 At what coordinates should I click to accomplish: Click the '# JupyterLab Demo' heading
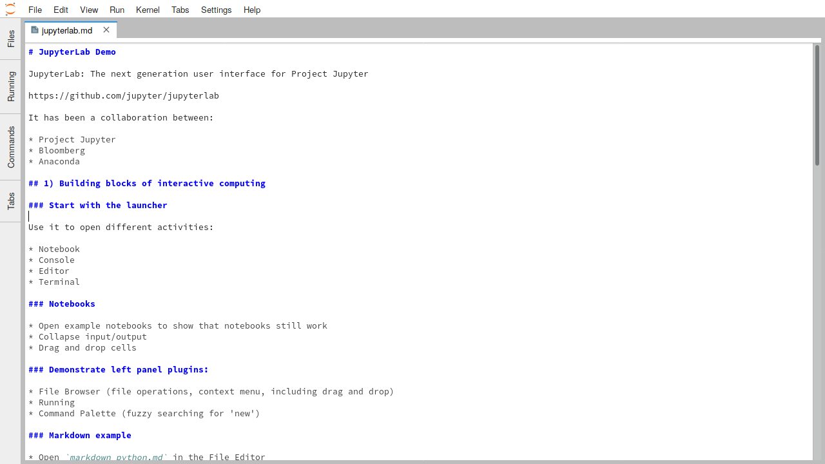pos(72,52)
